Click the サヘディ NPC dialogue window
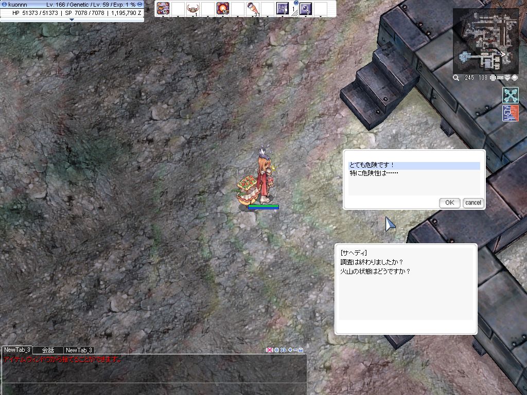 (406, 289)
